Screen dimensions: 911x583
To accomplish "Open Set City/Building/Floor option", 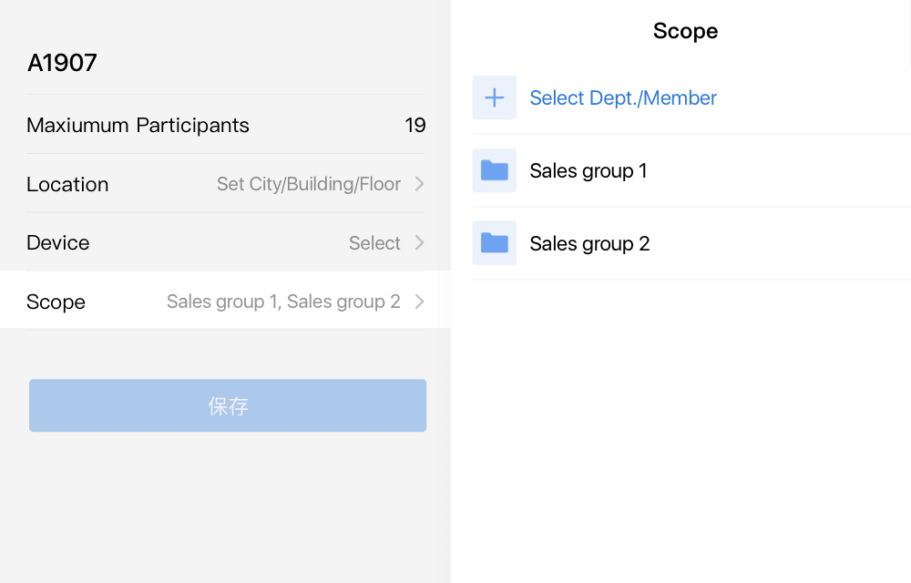I will pos(309,184).
